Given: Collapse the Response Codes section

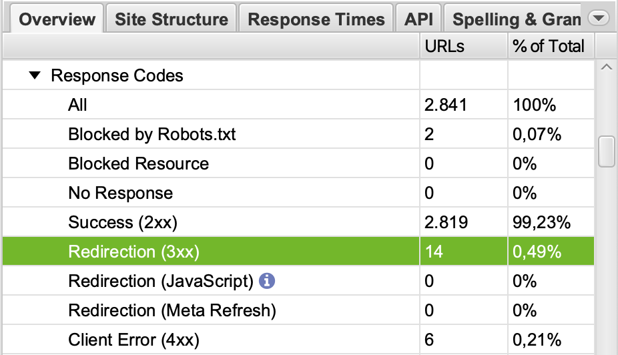Looking at the screenshot, I should pyautogui.click(x=35, y=76).
